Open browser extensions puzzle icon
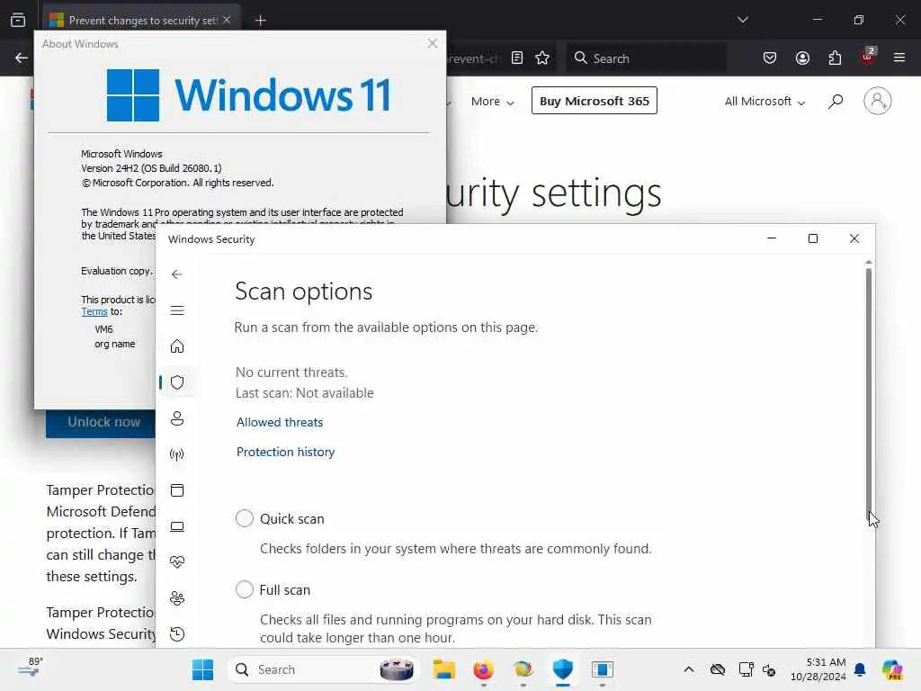This screenshot has width=921, height=691. click(835, 58)
